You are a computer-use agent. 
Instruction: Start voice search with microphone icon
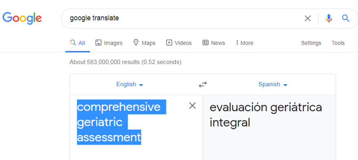pyautogui.click(x=329, y=18)
